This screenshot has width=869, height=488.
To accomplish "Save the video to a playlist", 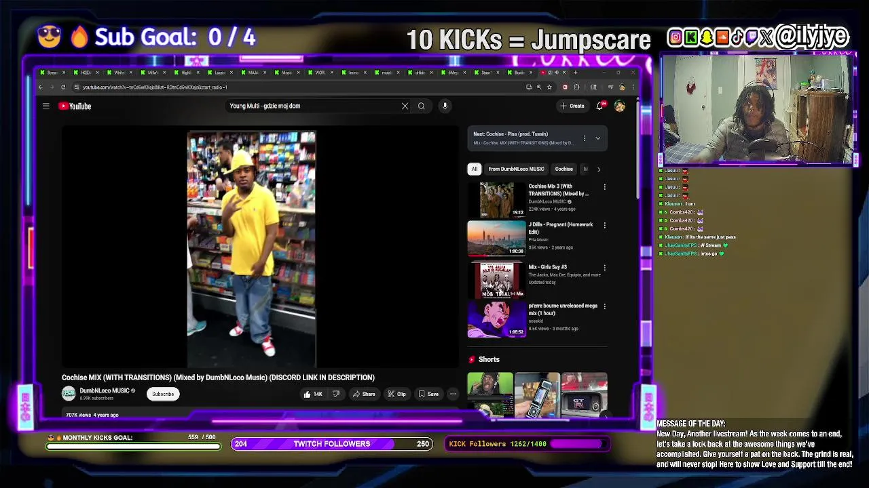I will pos(428,394).
